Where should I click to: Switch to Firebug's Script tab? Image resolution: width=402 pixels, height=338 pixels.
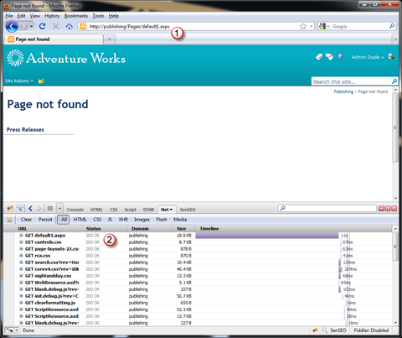[130, 210]
